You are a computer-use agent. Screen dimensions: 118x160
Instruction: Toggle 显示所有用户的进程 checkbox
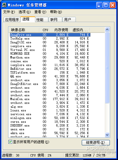[10, 142]
